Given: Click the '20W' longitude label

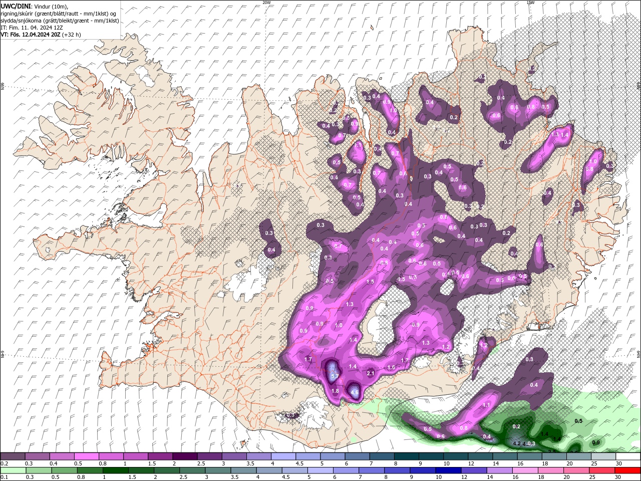Looking at the screenshot, I should click(267, 3).
